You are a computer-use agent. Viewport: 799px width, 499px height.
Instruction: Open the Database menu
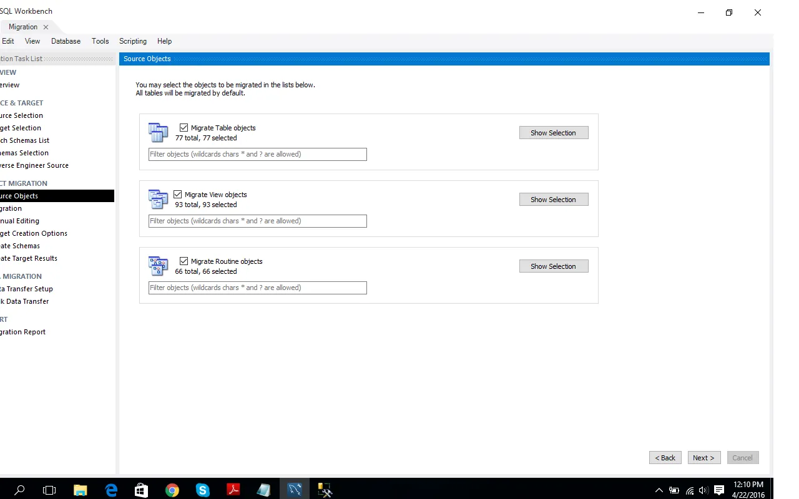click(x=66, y=41)
